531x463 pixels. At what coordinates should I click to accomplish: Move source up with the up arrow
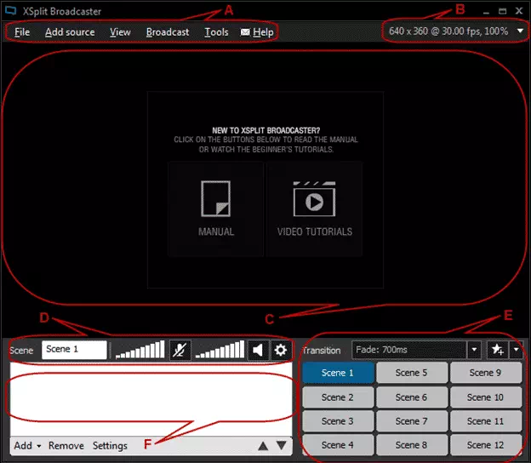coord(263,446)
